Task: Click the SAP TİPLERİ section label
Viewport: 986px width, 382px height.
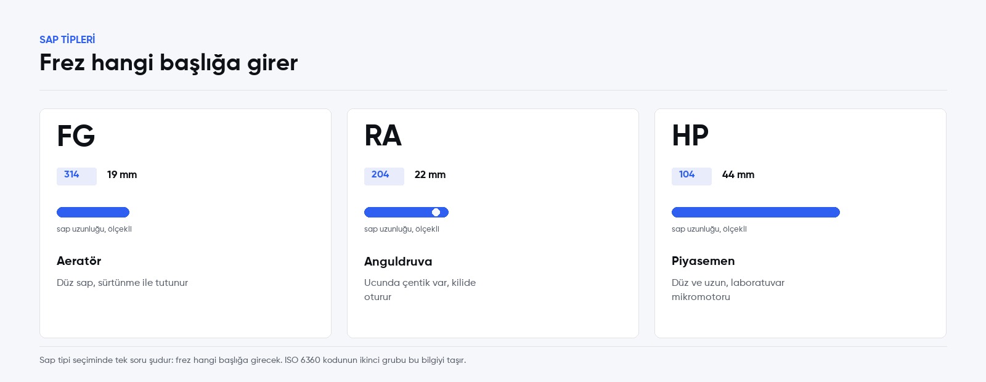Action: [67, 39]
